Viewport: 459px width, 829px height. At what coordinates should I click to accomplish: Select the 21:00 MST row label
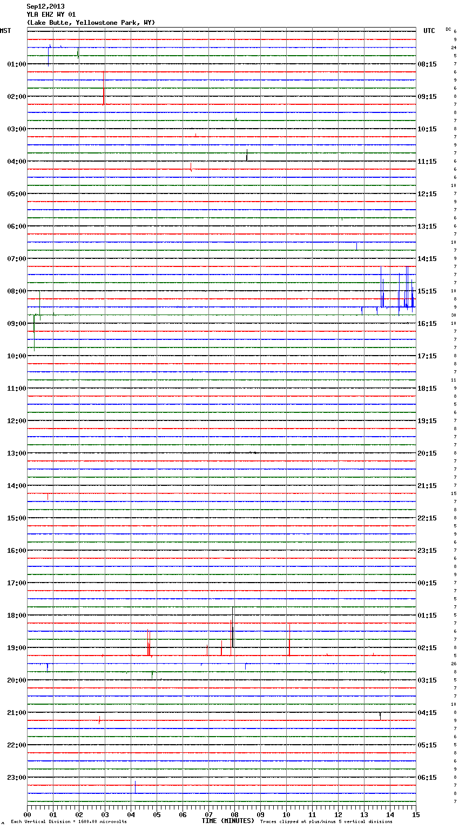tap(17, 713)
